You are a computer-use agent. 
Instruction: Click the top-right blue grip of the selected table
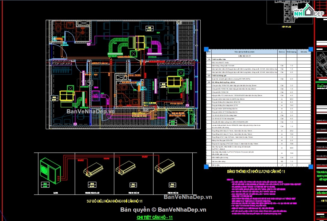(311, 49)
